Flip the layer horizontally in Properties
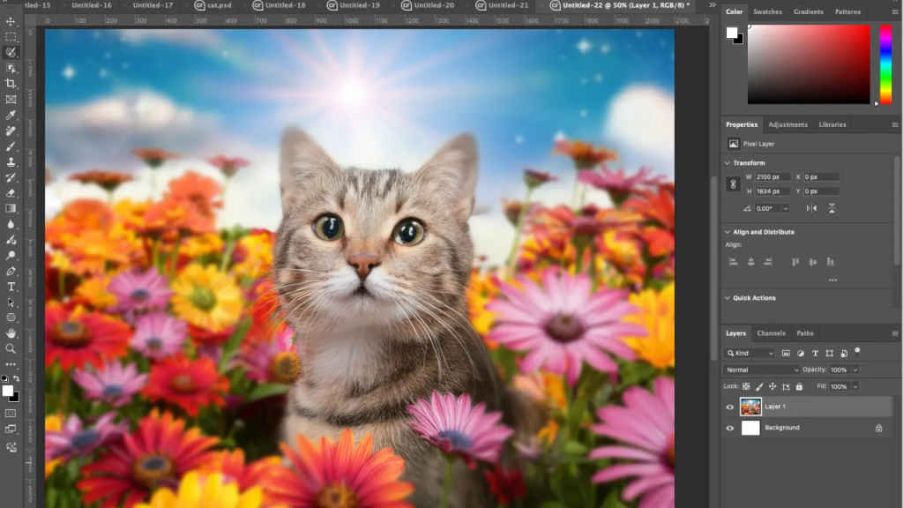Viewport: 903px width, 508px height. 810,208
